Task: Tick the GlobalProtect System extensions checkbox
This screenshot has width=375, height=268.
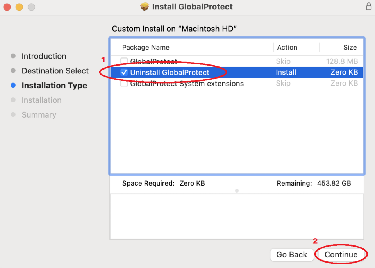Action: click(x=124, y=84)
